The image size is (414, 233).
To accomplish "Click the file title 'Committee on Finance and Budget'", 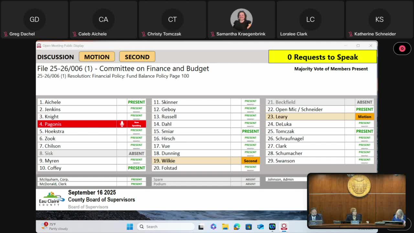I will (154, 69).
